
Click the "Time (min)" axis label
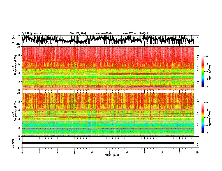(112, 155)
